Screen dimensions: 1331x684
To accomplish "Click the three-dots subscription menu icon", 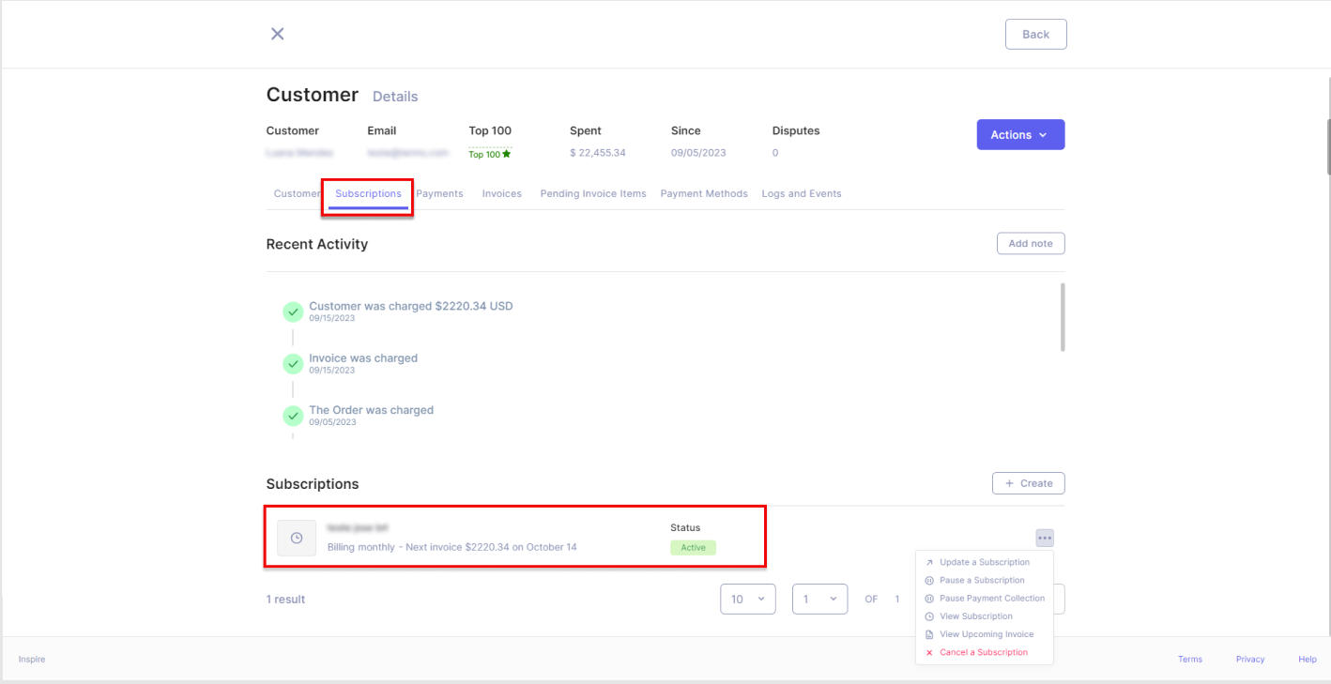I will point(1045,538).
